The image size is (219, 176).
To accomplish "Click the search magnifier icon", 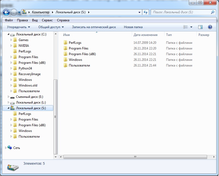I will click(x=213, y=12).
